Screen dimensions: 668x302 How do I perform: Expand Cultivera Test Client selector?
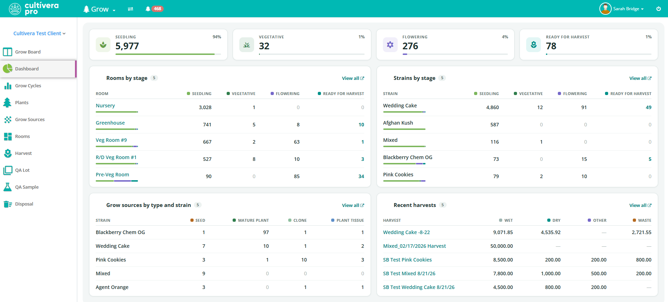(x=39, y=33)
